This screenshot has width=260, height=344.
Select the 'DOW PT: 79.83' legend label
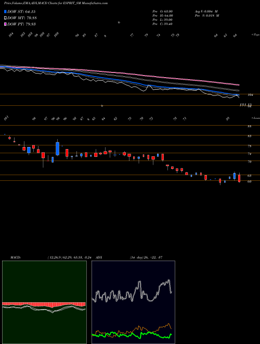pos(21,24)
